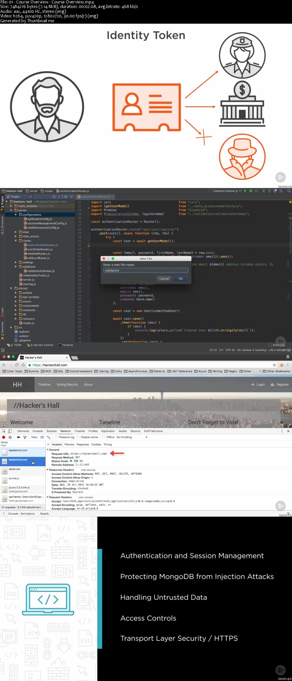Open the Favorites tool window with the star icon
Image resolution: width=292 pixels, height=681 pixels.
[2, 330]
